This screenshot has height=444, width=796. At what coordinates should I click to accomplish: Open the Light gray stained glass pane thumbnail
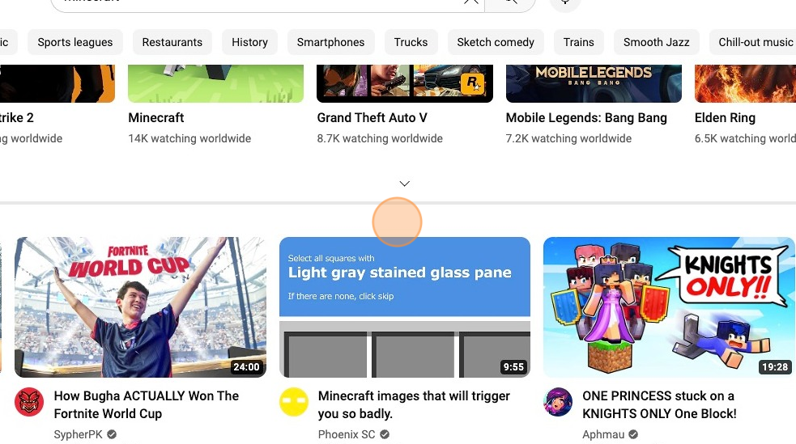(405, 307)
